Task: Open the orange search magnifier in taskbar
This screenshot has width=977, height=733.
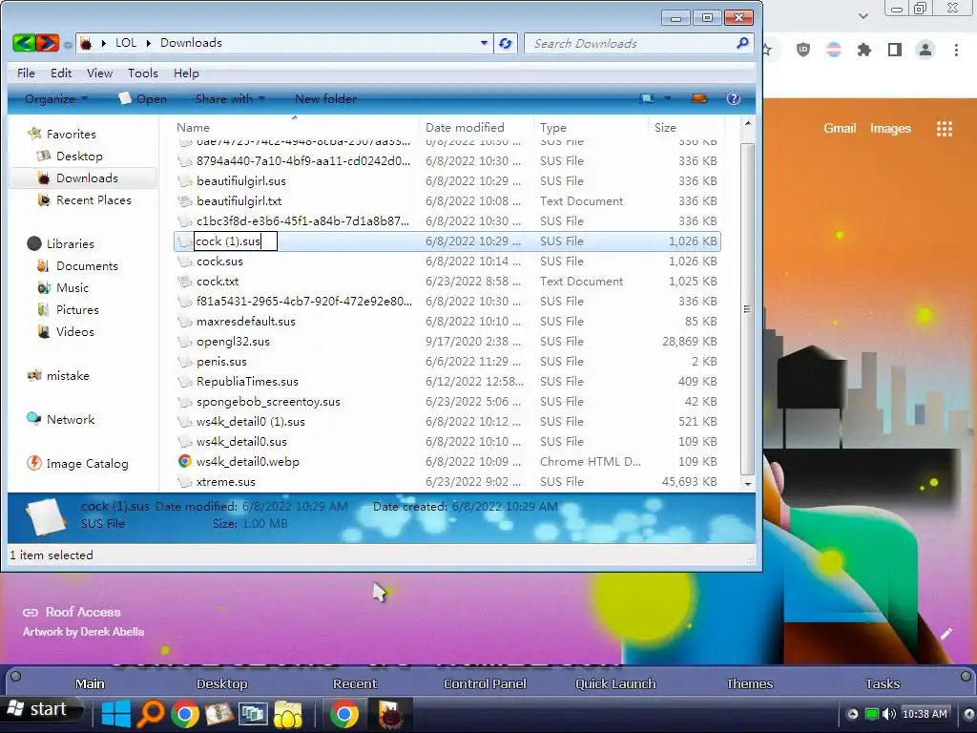Action: [x=150, y=714]
